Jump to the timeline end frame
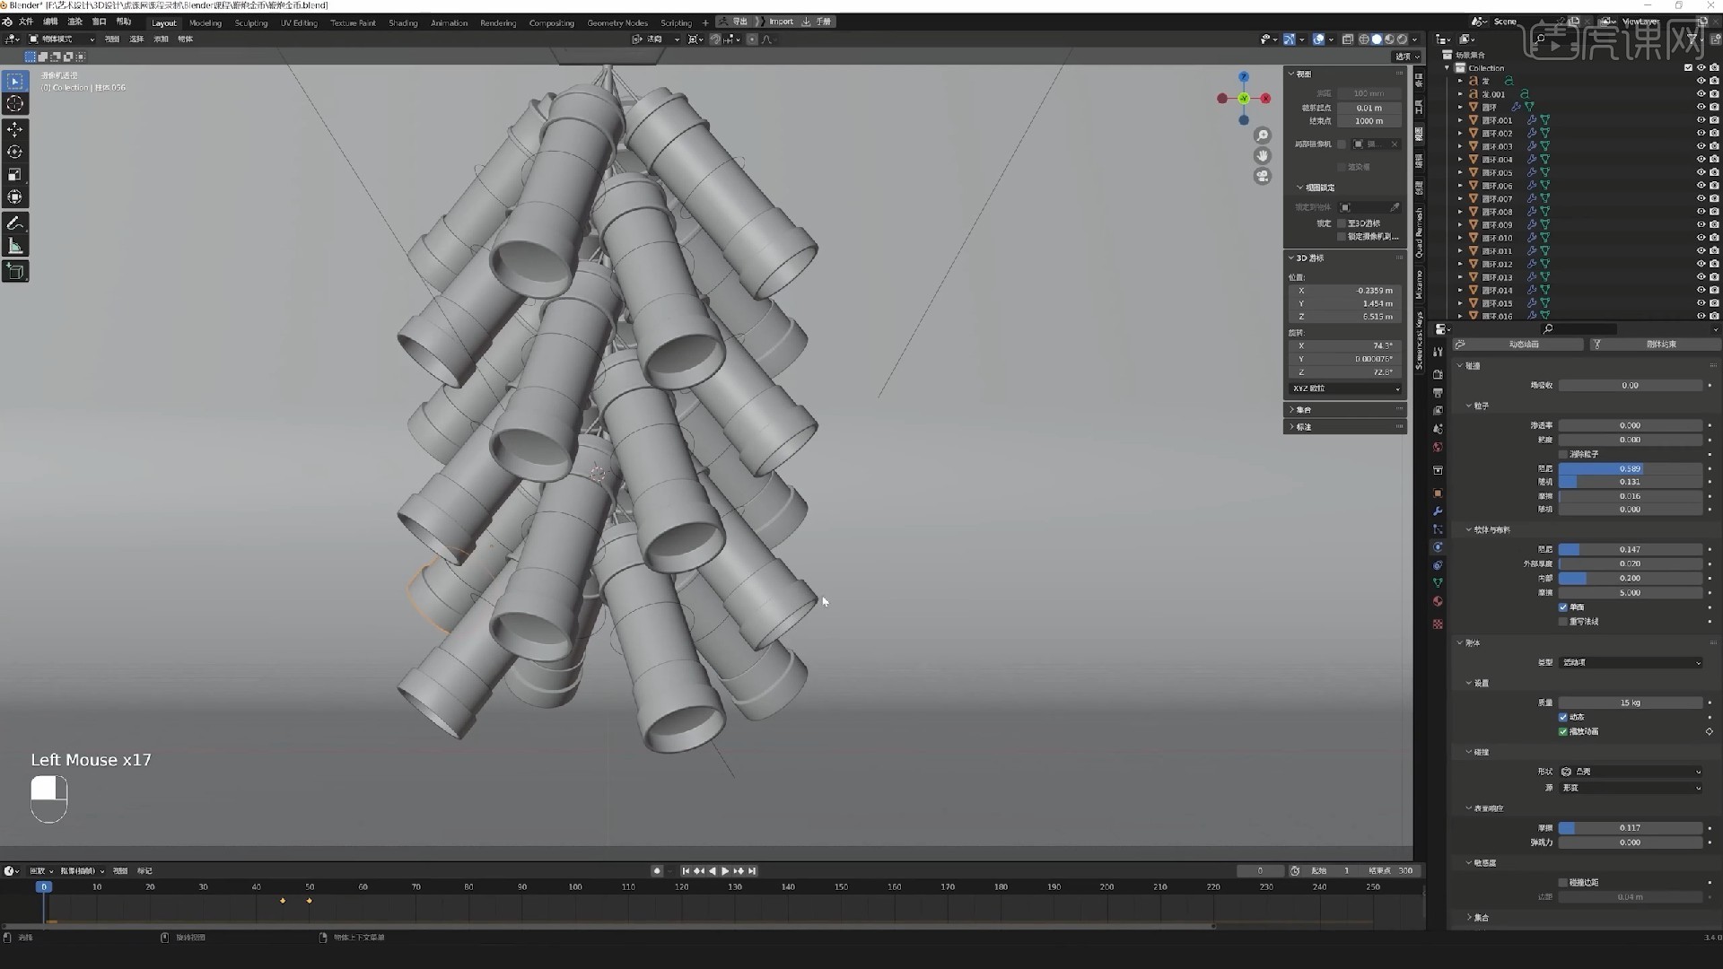This screenshot has height=969, width=1723. coord(752,871)
